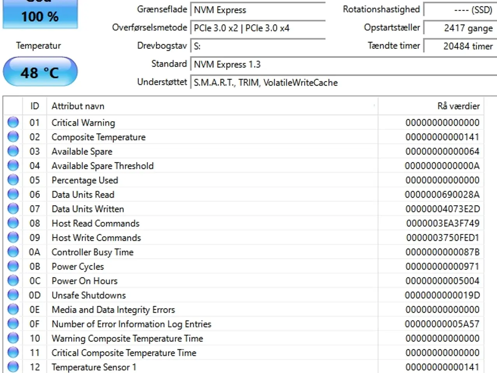Sort by the Rå værdier column header
Viewport: 497px width, 373px height.
click(x=431, y=106)
